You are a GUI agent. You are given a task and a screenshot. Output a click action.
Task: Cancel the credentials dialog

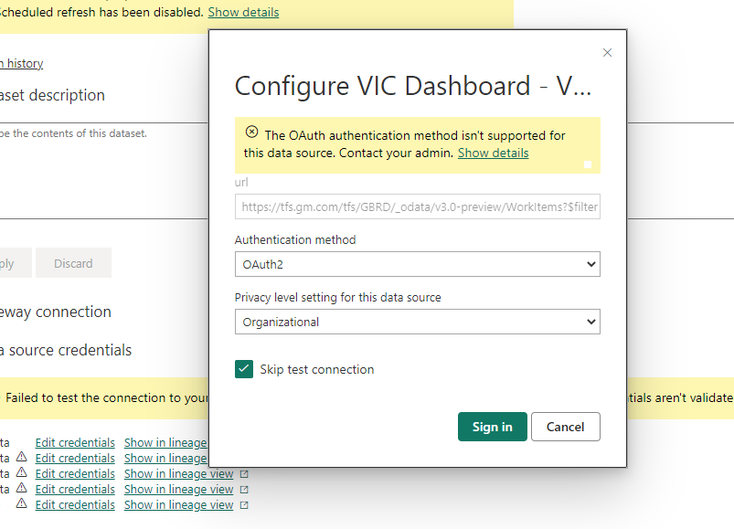566,427
